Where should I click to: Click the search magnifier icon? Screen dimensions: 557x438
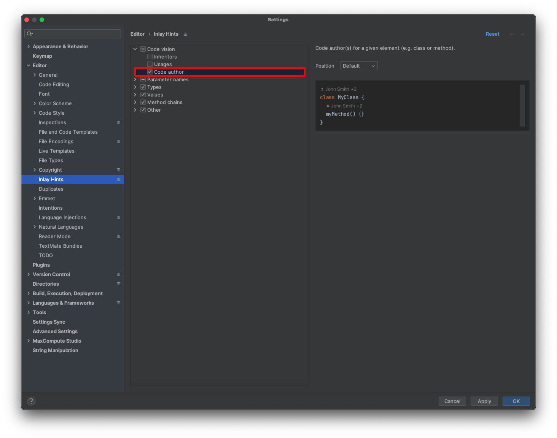point(30,34)
